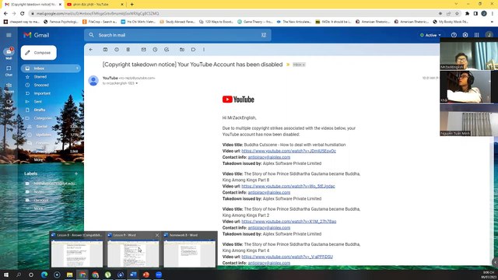
Task: Open the Notes label
Action: [x=39, y=192]
